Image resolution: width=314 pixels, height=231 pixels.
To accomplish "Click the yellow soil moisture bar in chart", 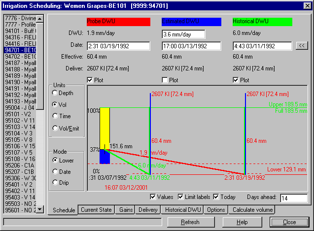I will coord(105,129).
